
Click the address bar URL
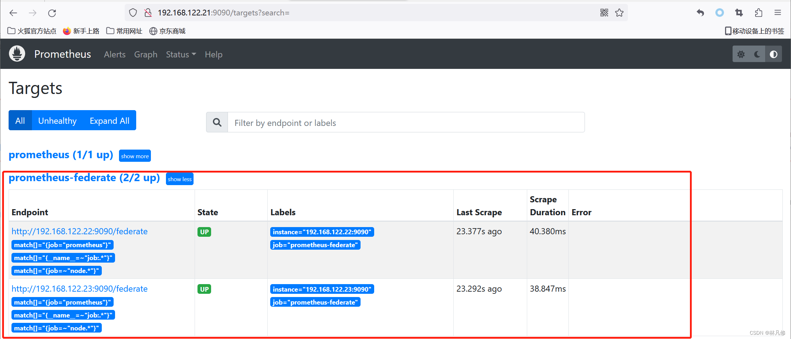pyautogui.click(x=224, y=13)
